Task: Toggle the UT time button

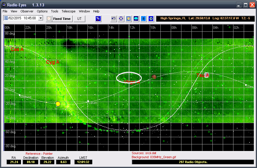Action: [80, 18]
